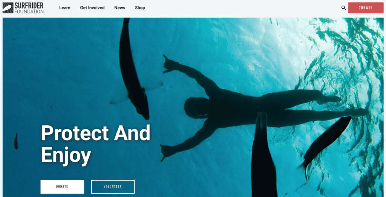
Task: Click the diver's upper shaka hand
Action: [169, 64]
